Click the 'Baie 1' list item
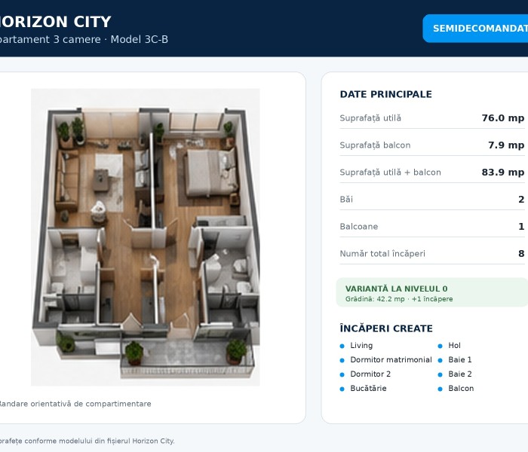The width and height of the screenshot is (528, 452). coord(460,360)
